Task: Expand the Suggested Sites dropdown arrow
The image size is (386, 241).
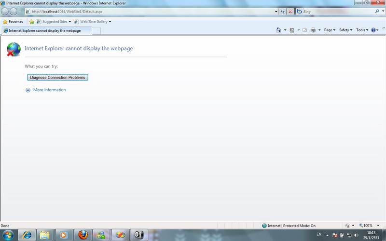Action: coord(70,22)
